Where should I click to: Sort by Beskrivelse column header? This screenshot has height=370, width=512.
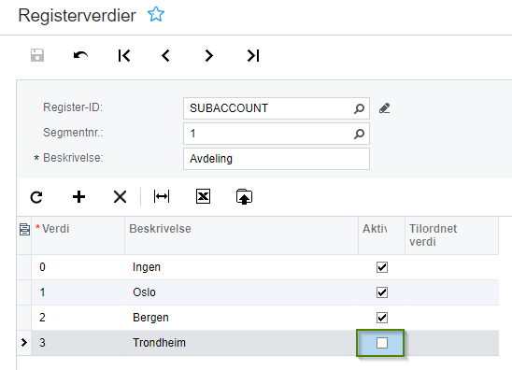241,235
